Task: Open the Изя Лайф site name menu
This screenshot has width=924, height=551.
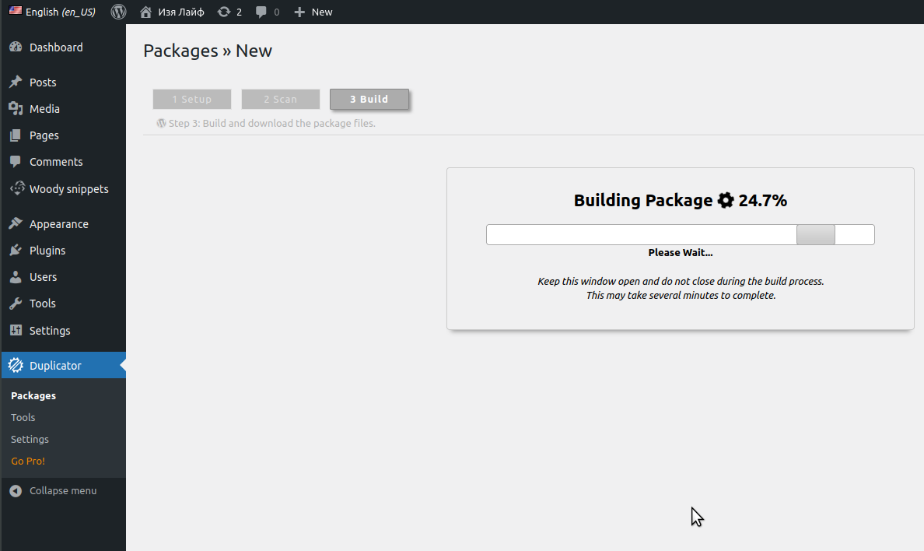Action: pos(181,12)
